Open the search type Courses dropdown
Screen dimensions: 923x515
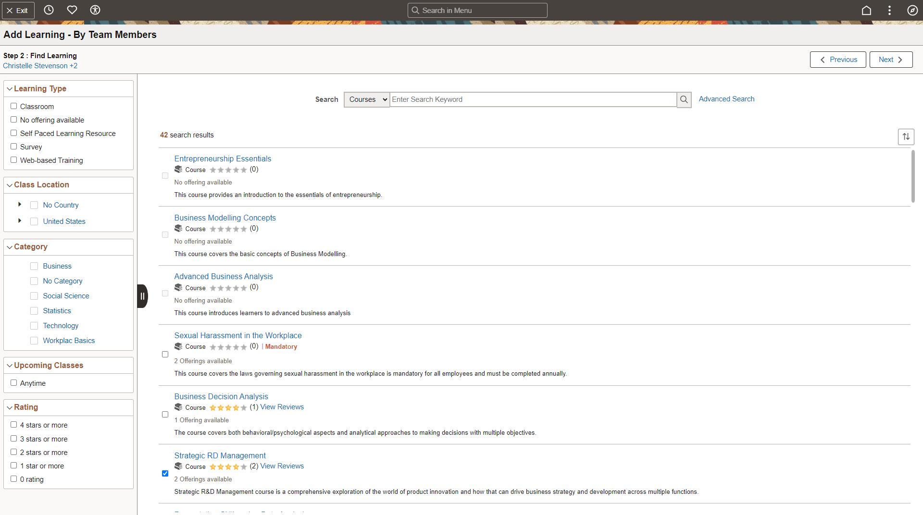click(x=366, y=99)
